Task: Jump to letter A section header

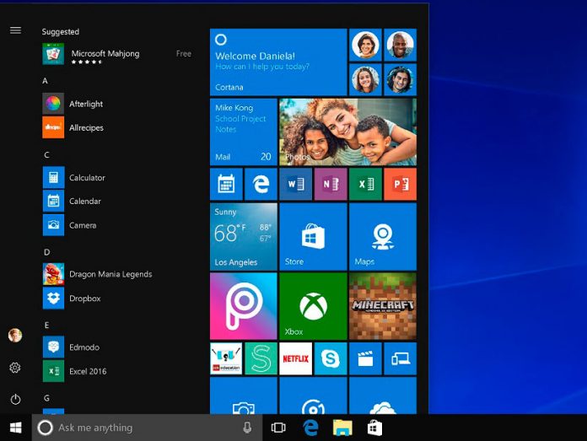Action: [x=45, y=81]
